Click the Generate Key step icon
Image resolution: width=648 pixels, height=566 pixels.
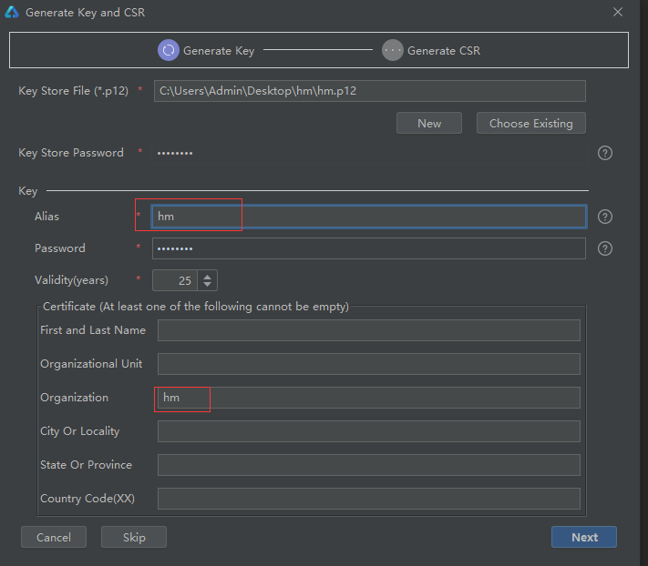coord(169,50)
